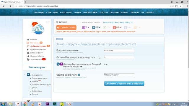
Task: Open the Что бесплатно? menu item
Action: point(66,12)
